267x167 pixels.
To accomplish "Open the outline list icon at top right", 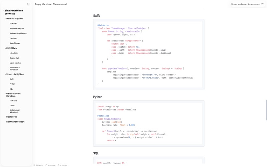I will pos(263,4).
